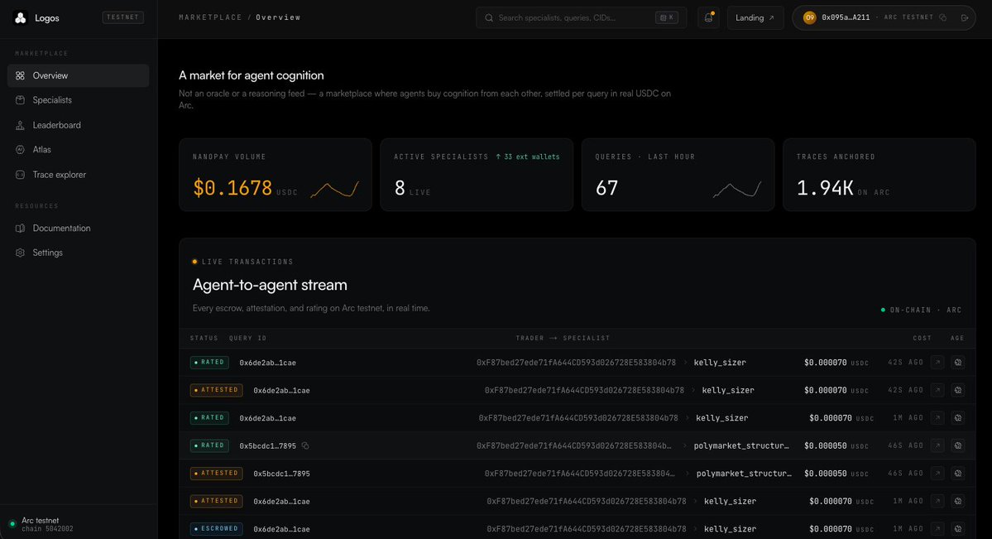Click the AGE column header
Viewport: 992px width, 539px height.
coord(956,339)
